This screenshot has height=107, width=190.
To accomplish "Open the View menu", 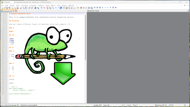I will [x=18, y=5].
